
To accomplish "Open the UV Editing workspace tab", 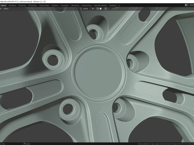I will tap(32, 6).
